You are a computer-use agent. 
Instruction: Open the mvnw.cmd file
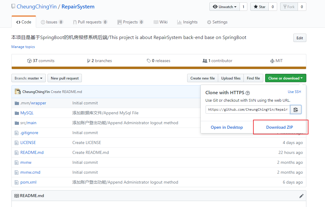[x=30, y=172]
